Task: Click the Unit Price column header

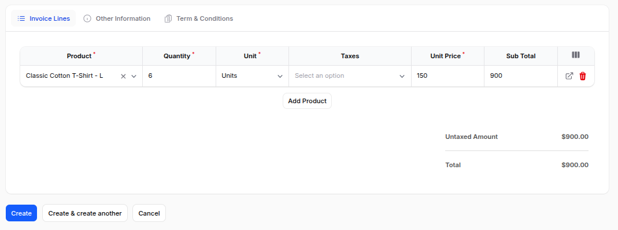Action: point(447,56)
